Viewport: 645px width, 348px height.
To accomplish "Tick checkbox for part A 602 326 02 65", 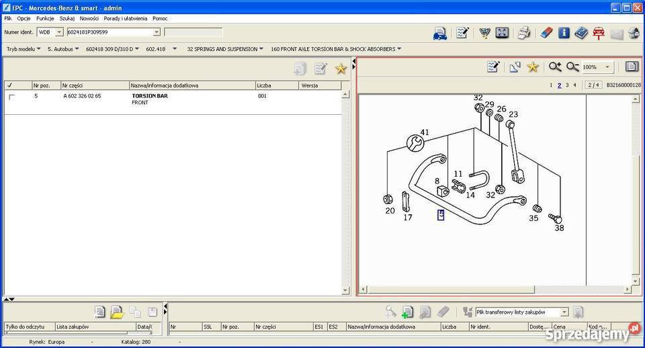I will point(11,97).
